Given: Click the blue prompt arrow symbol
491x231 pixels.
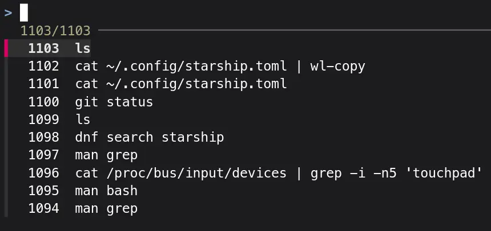Looking at the screenshot, I should [8, 12].
